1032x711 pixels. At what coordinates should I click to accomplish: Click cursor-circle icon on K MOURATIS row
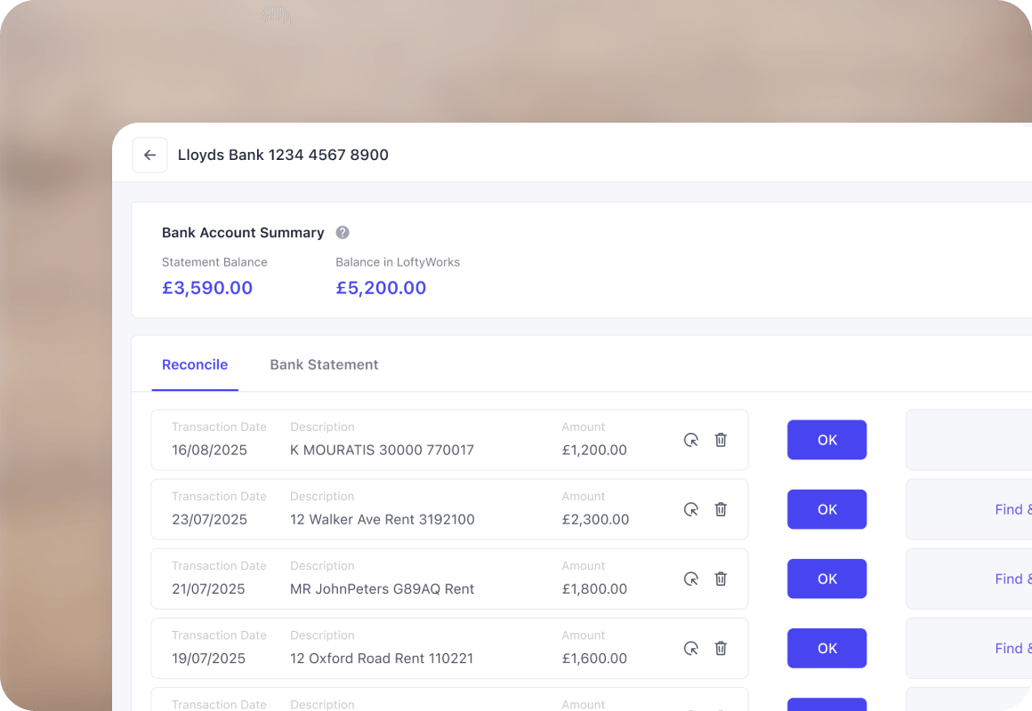690,440
